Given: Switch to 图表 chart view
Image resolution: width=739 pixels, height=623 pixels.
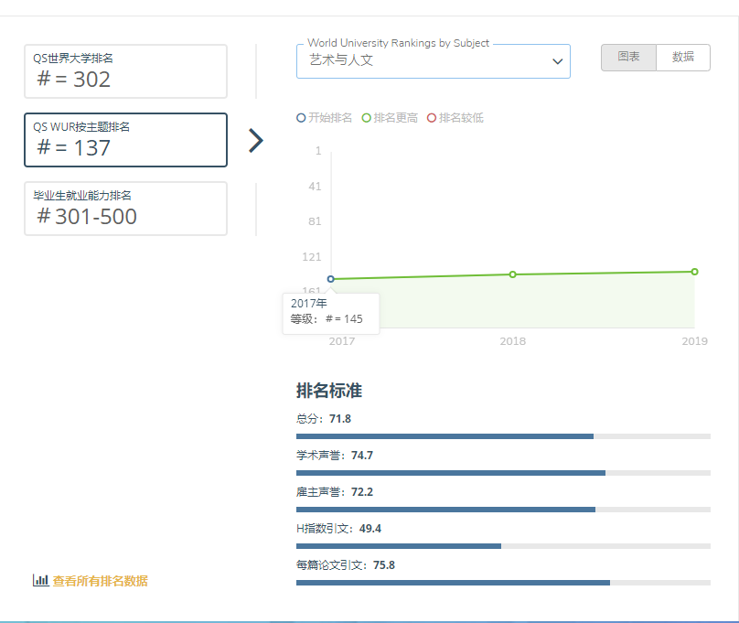Looking at the screenshot, I should pyautogui.click(x=628, y=57).
